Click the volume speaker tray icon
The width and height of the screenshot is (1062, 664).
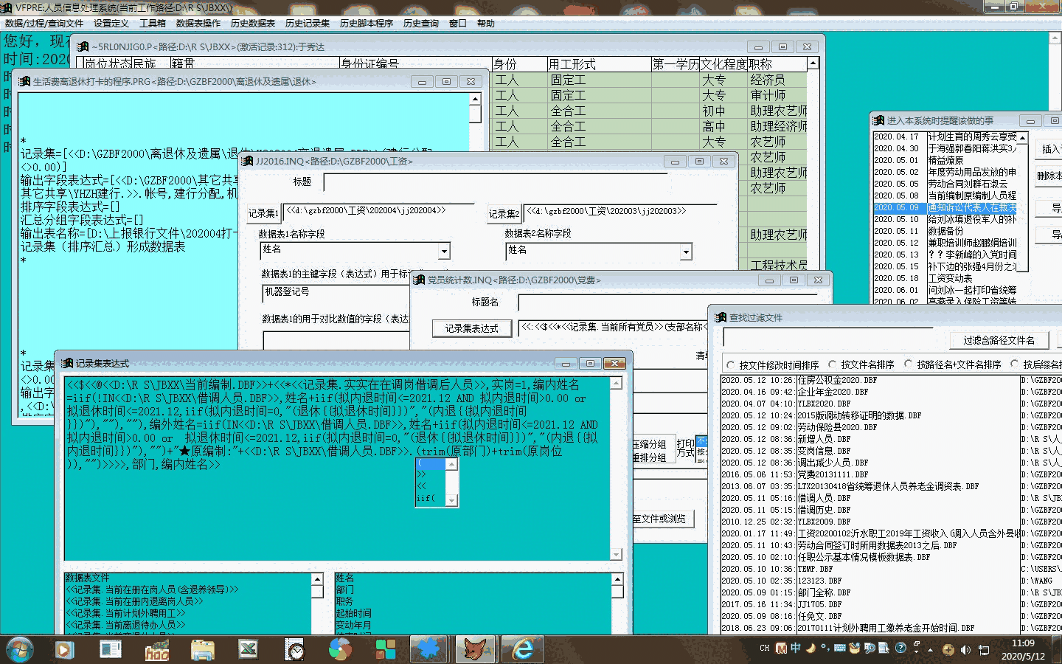tap(965, 649)
